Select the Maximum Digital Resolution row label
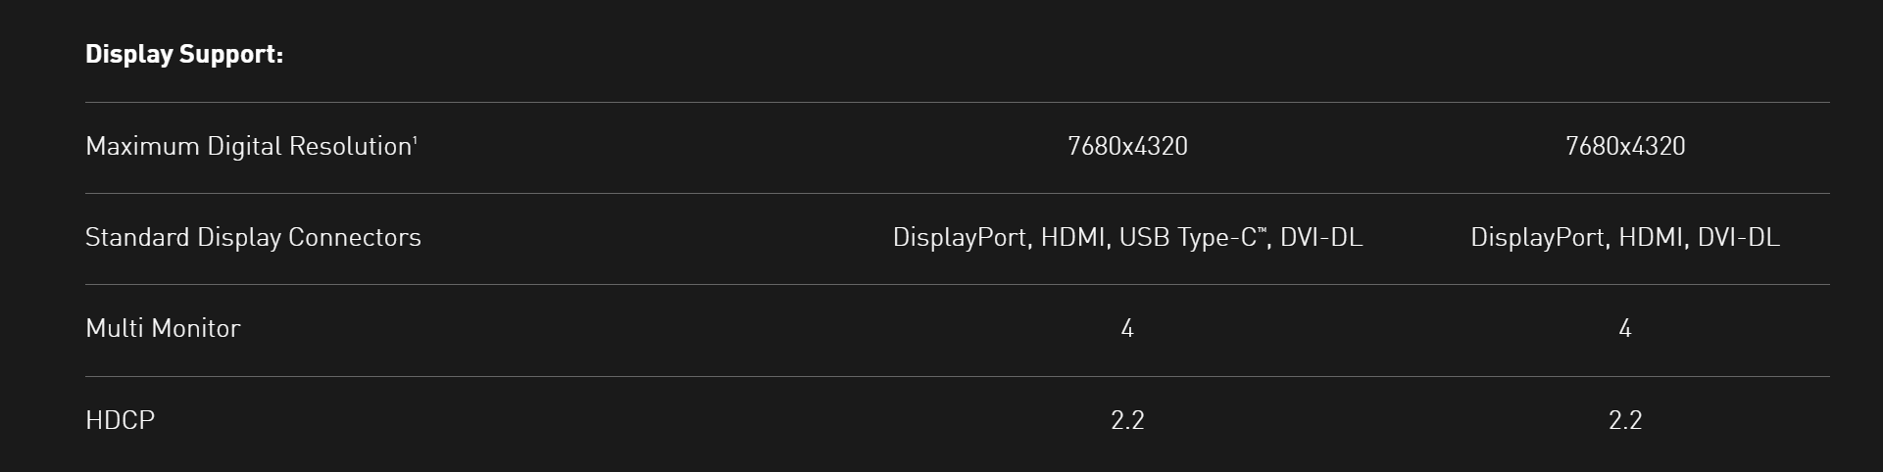1883x472 pixels. tap(248, 147)
